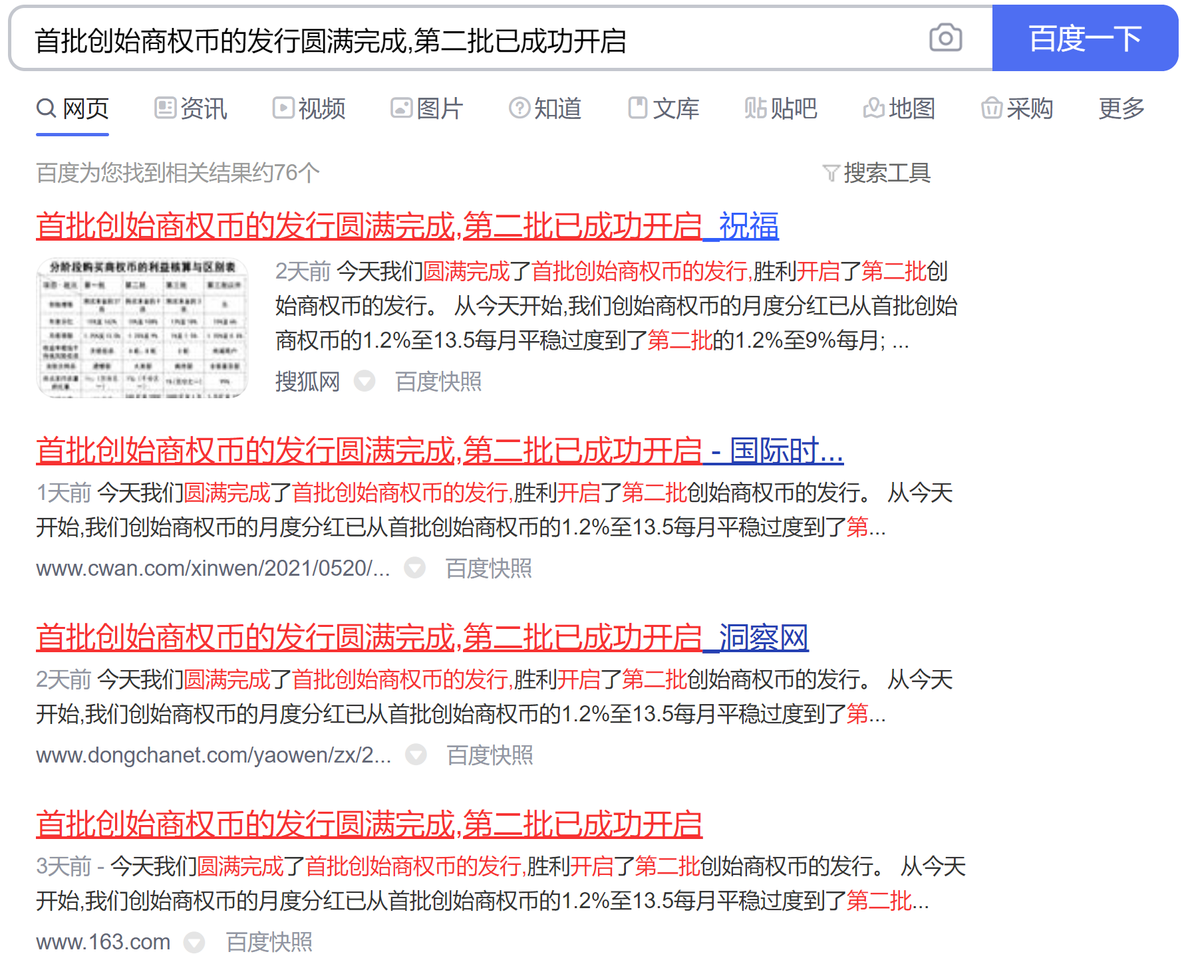The height and width of the screenshot is (960, 1182).
Task: Open 搜索工具 filter options
Action: point(877,173)
